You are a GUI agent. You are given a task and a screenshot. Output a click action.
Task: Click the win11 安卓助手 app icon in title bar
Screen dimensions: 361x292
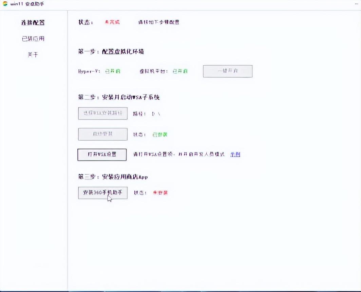pos(5,4)
